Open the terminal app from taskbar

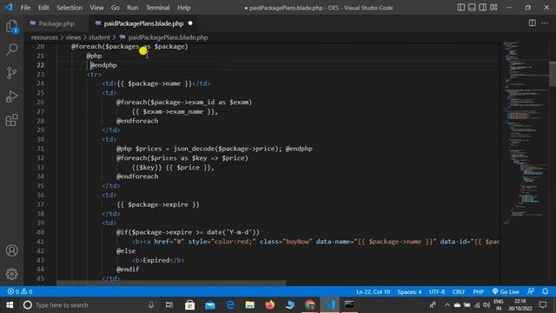pos(349,305)
